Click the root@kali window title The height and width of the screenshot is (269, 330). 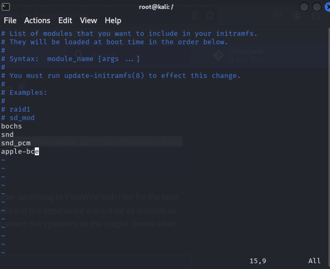coord(156,7)
